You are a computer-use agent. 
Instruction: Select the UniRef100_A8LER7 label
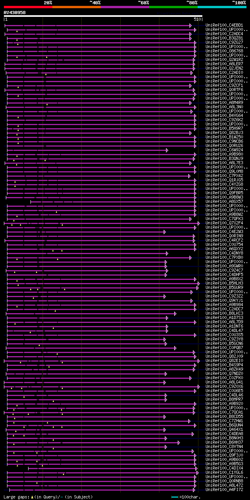[224, 64]
